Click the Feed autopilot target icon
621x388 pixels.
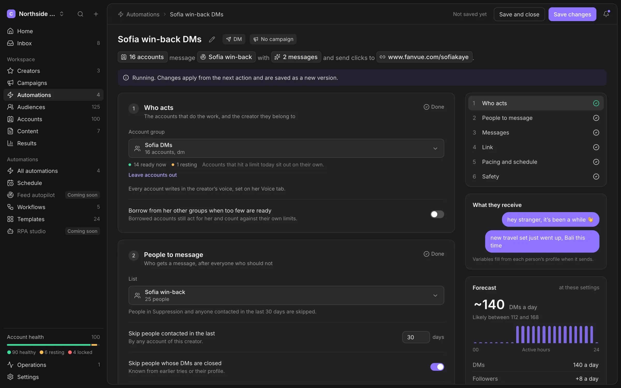click(x=10, y=195)
